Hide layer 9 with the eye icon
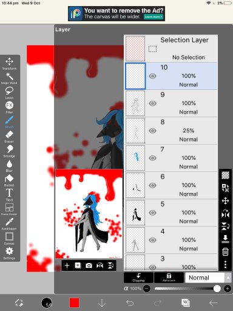This screenshot has width=233, height=311. click(x=153, y=103)
